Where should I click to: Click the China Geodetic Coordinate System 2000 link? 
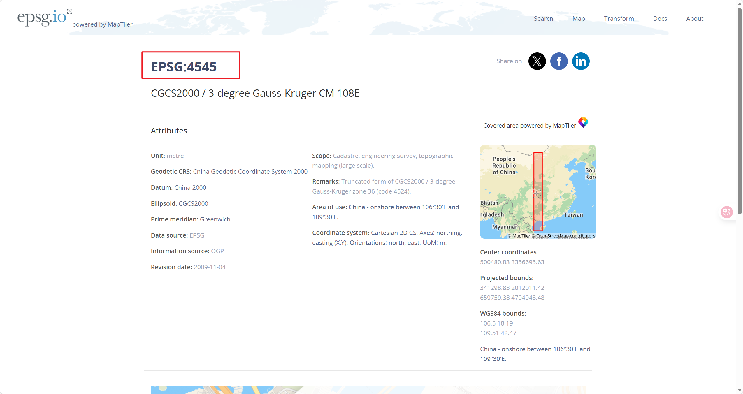tap(250, 172)
